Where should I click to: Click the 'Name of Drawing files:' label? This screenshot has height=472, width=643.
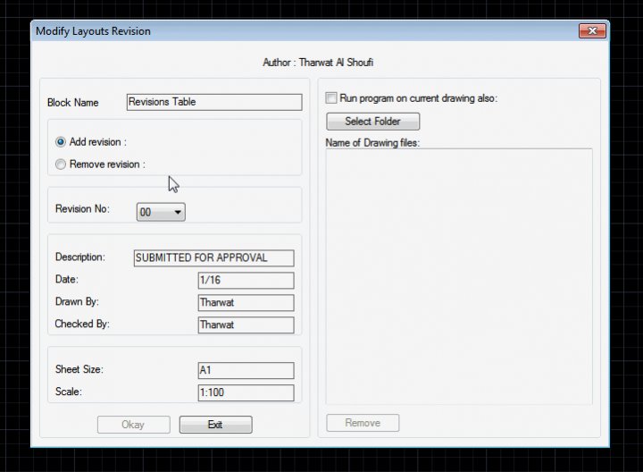372,143
